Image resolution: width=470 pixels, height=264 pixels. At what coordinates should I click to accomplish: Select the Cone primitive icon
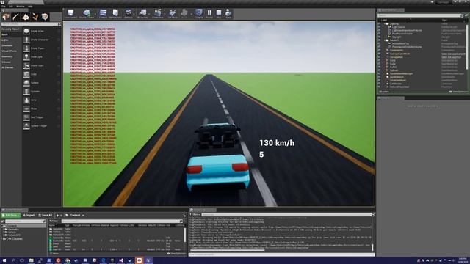26,100
